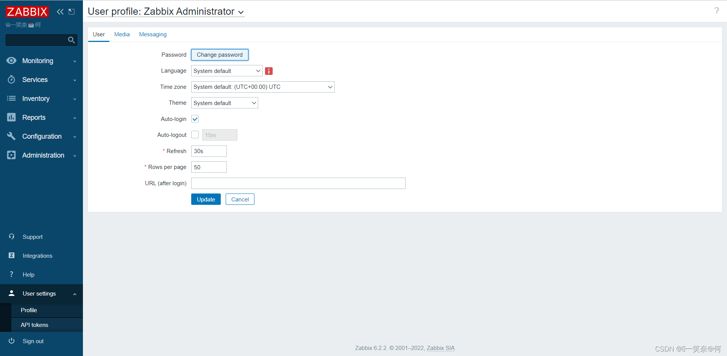Screen dimensions: 727x356
Task: Click the Reports chart icon
Action: click(11, 117)
